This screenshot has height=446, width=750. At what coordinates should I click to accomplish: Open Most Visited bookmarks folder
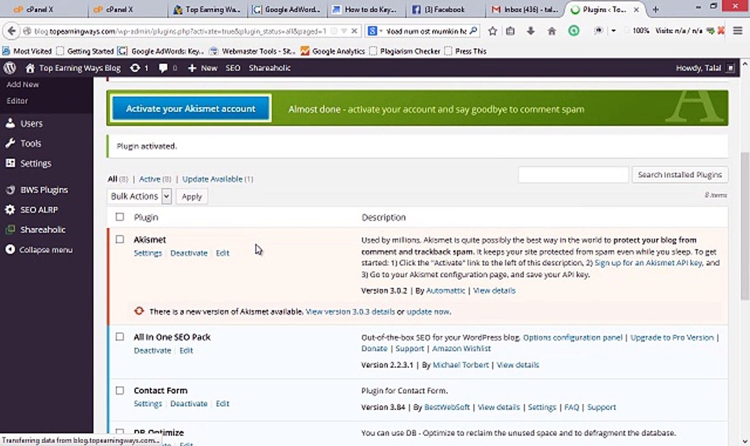coord(27,51)
